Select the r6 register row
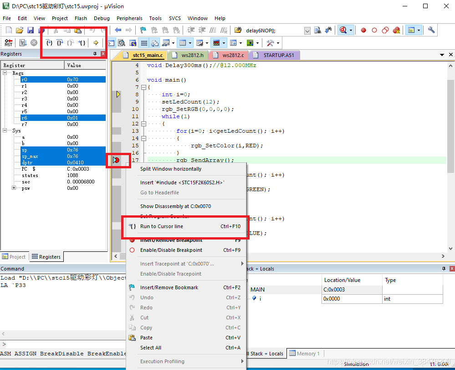The height and width of the screenshot is (370, 455). tap(63, 118)
